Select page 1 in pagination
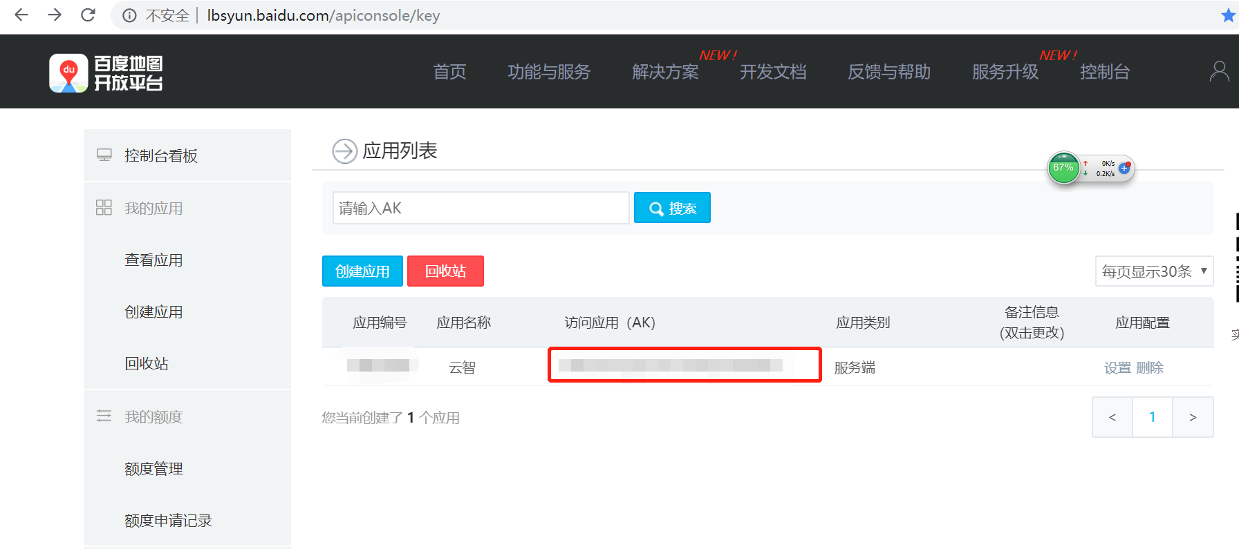This screenshot has height=549, width=1239. coord(1152,417)
